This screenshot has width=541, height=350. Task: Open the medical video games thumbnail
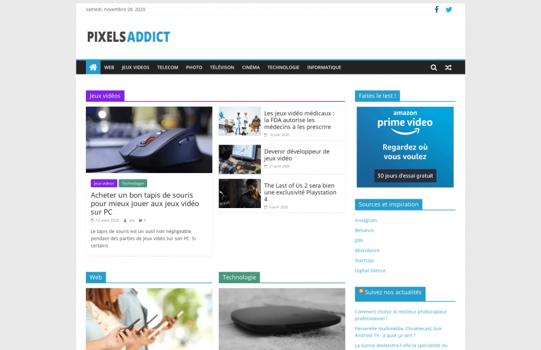[x=240, y=121]
